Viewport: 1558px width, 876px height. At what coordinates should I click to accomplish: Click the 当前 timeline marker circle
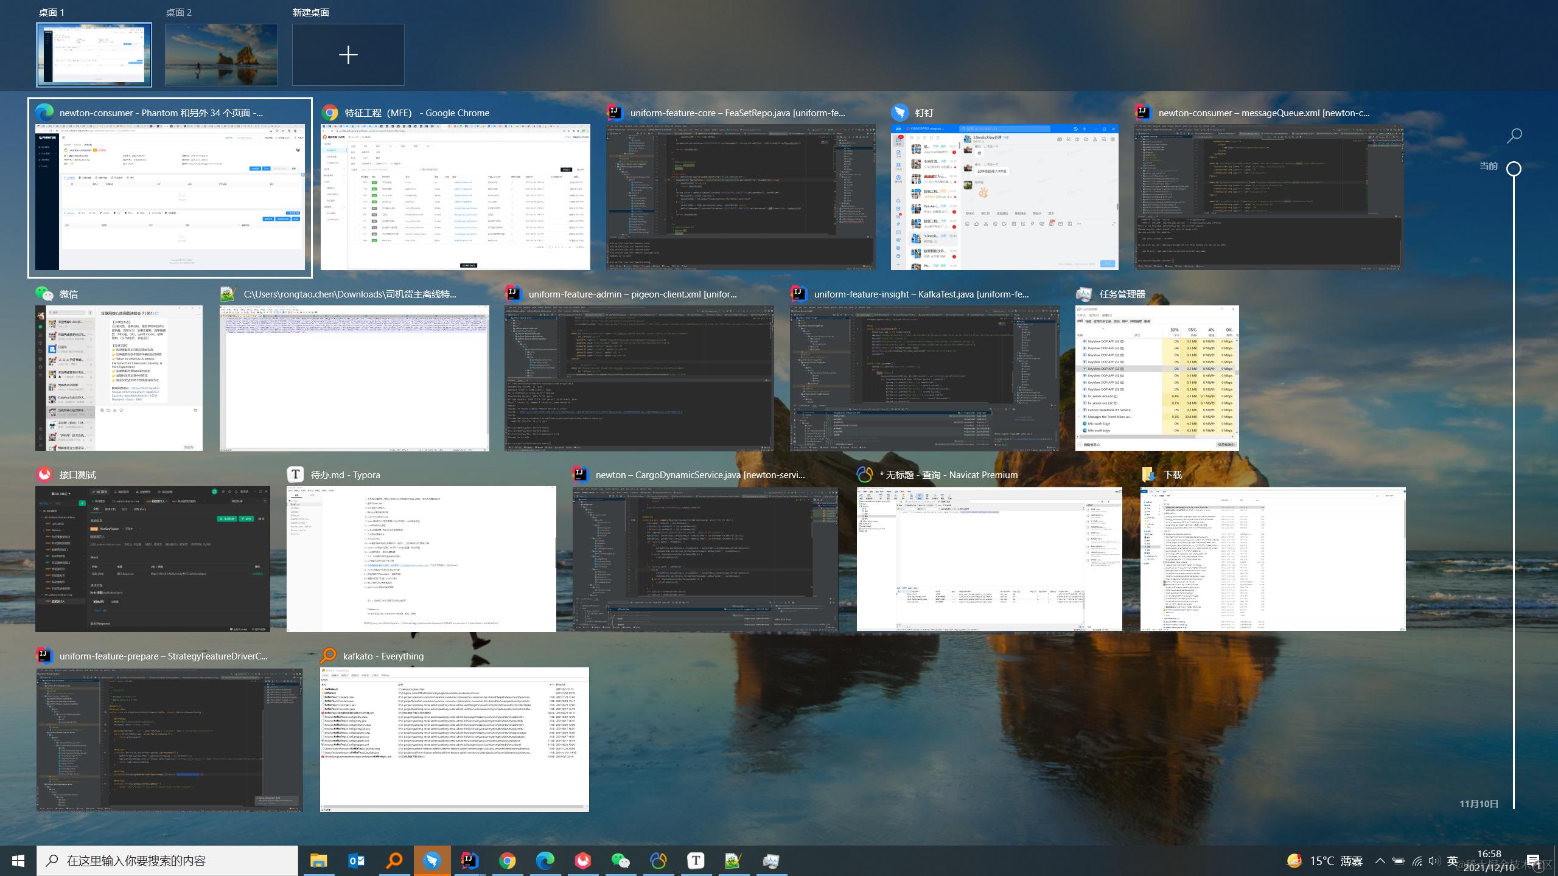pyautogui.click(x=1514, y=169)
